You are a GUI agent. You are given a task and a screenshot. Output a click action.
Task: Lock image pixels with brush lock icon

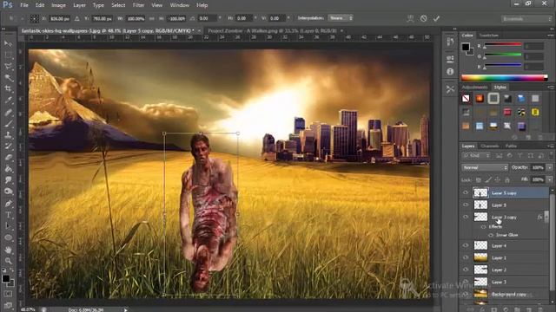pyautogui.click(x=488, y=180)
